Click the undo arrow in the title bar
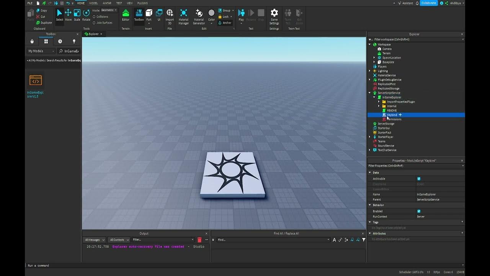The height and width of the screenshot is (276, 490). click(68, 3)
